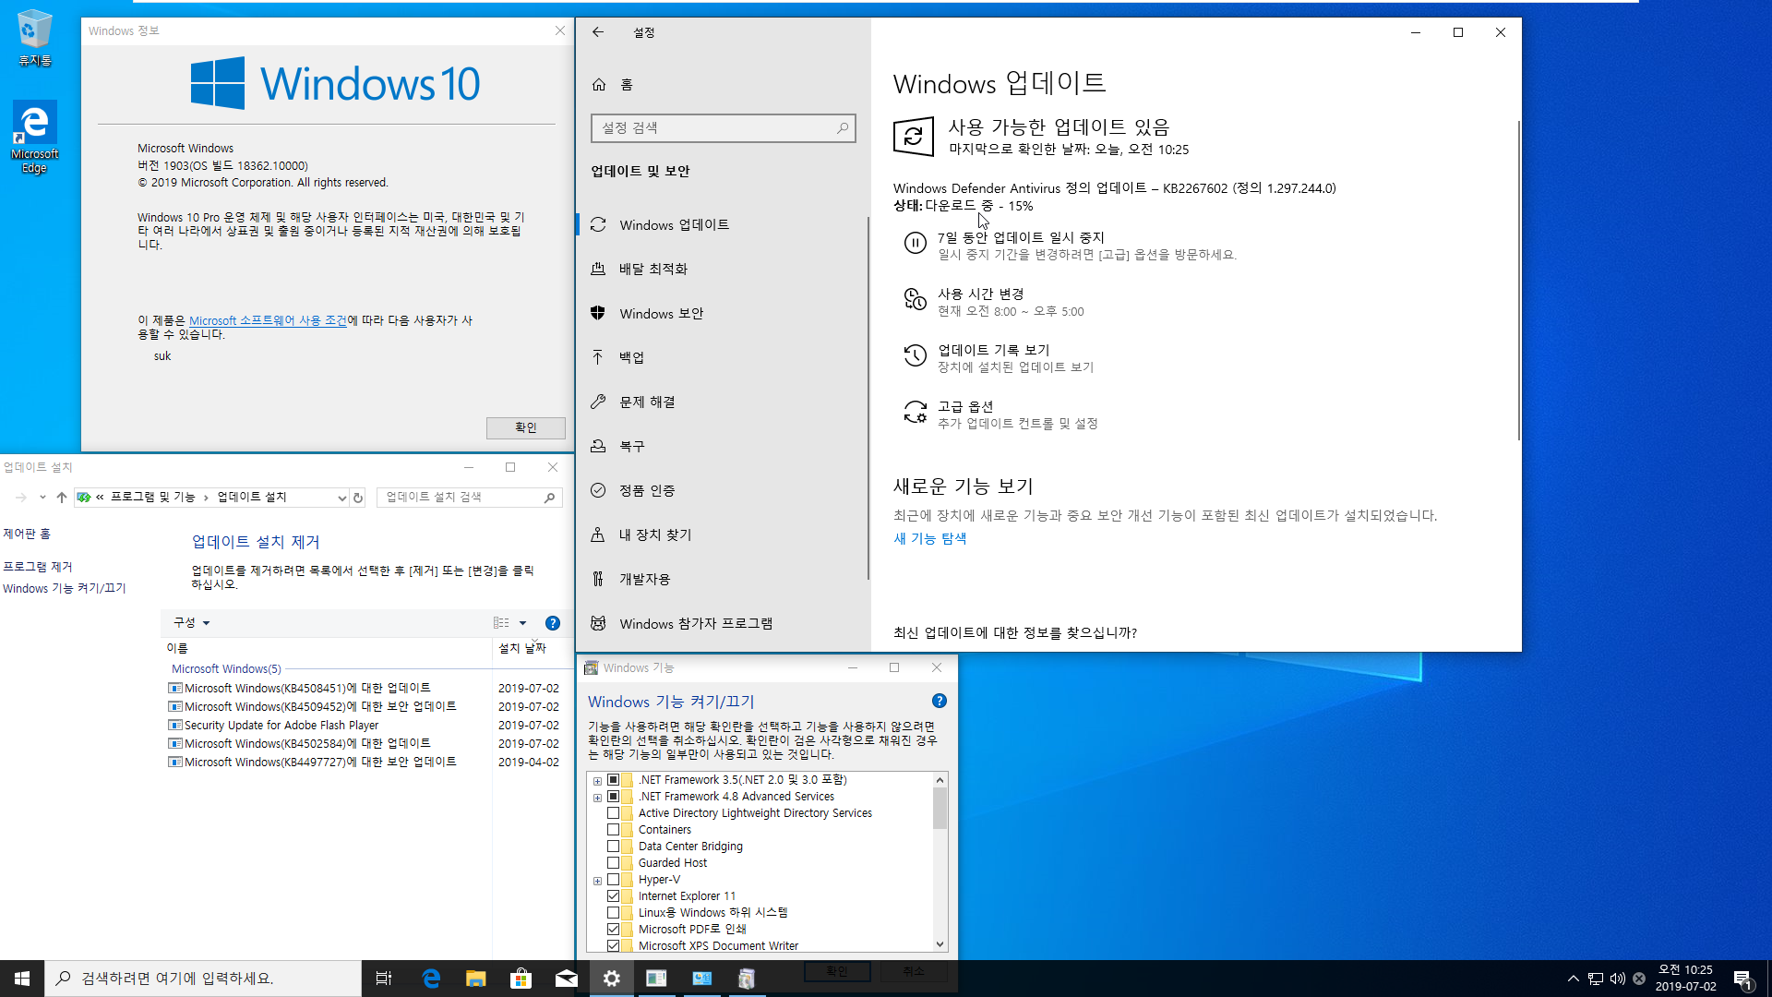
Task: Select Windows 참가자 프로그램 in sidebar
Action: tap(722, 624)
